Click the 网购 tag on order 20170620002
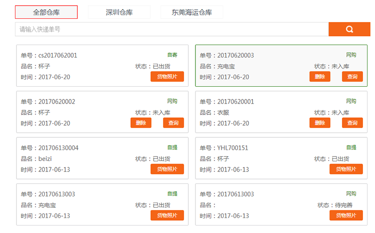Image resolution: width=375 pixels, height=233 pixels. 172,101
